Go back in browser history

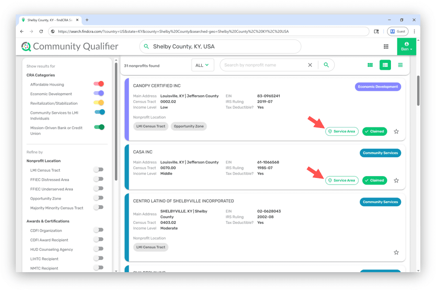(22, 32)
